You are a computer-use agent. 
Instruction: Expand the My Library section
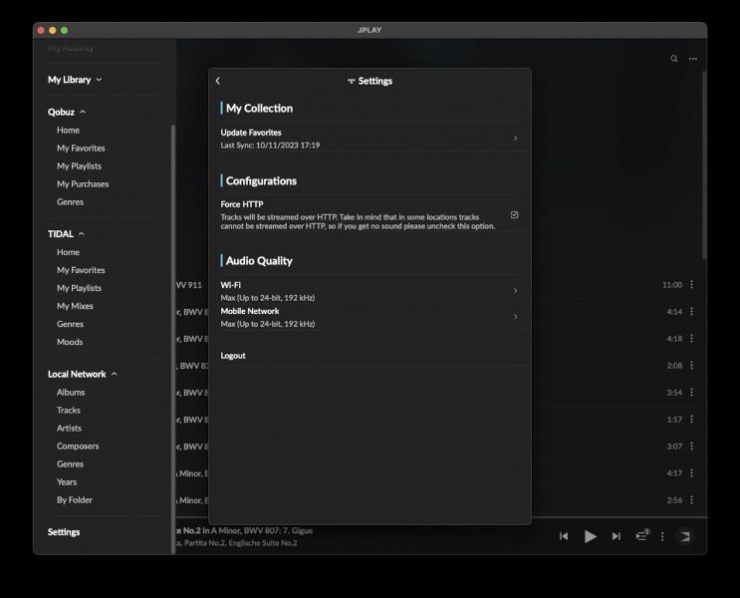(75, 80)
